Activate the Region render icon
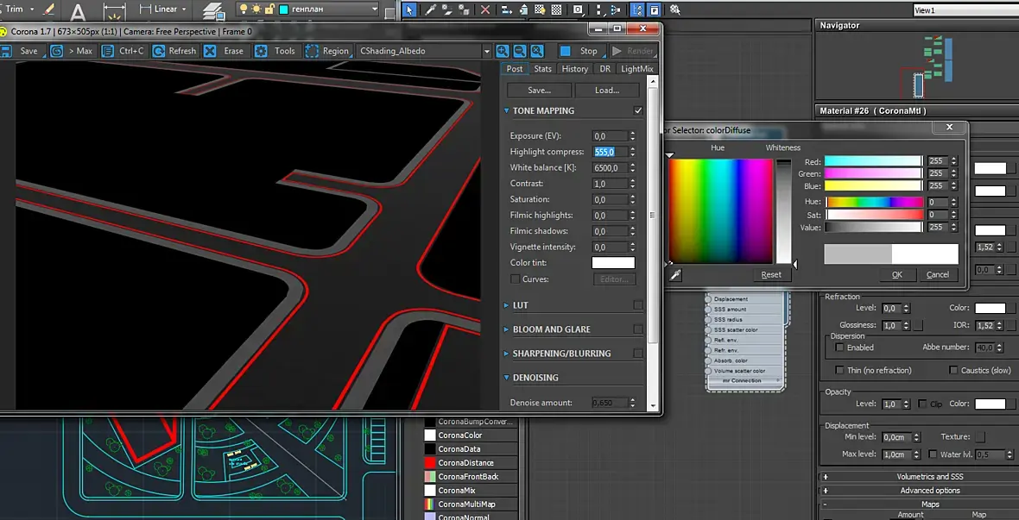Screen dimensions: 1019x520 (312, 51)
